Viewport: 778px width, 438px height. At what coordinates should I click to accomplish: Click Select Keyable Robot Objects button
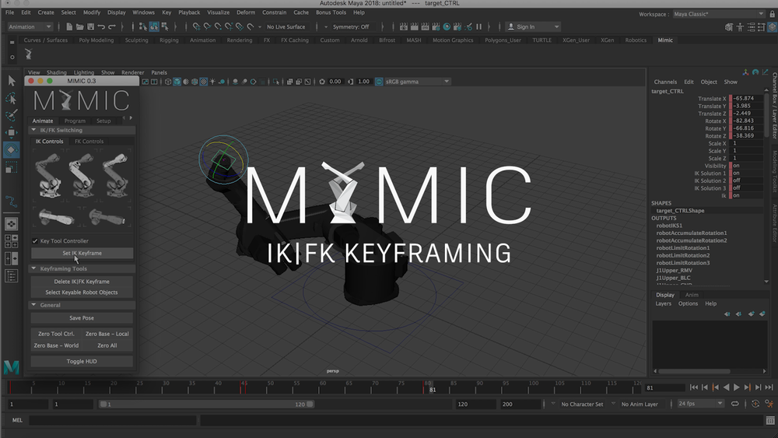click(82, 293)
